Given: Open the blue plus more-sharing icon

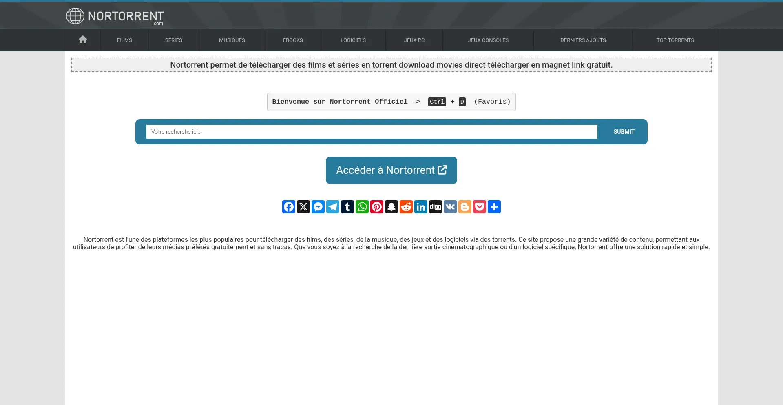Looking at the screenshot, I should (494, 207).
